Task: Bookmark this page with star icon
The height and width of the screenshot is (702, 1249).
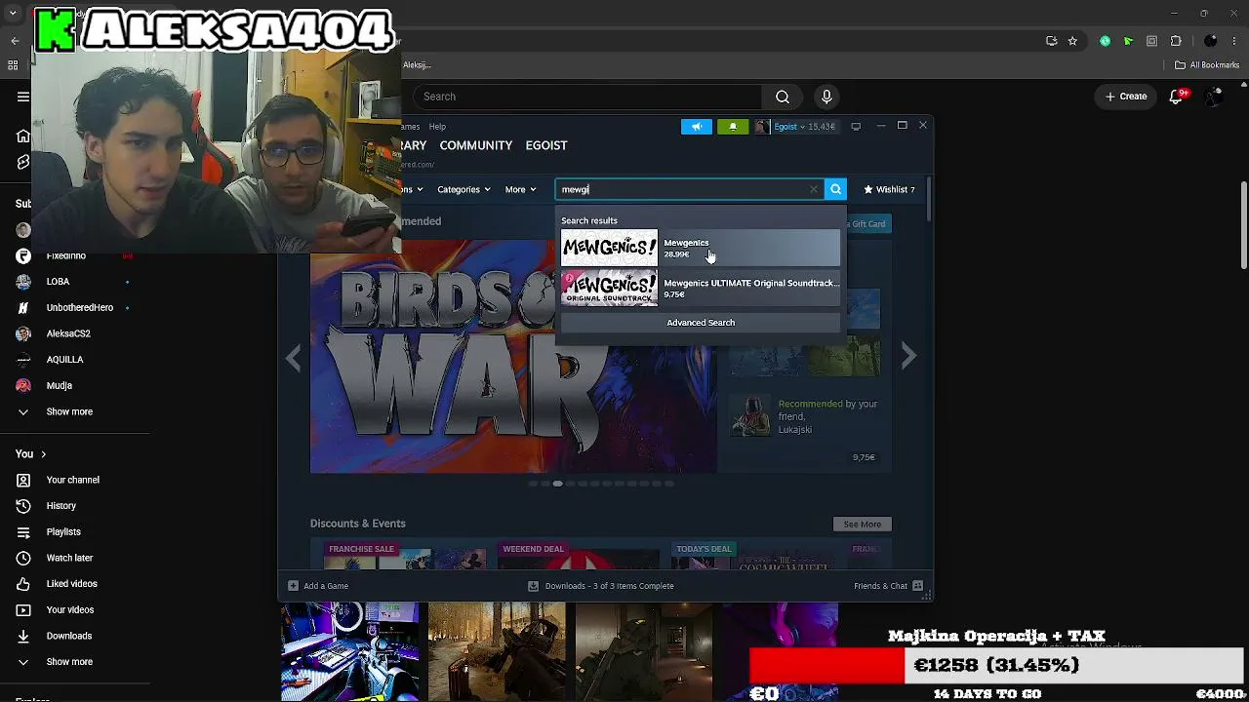Action: (x=1072, y=41)
